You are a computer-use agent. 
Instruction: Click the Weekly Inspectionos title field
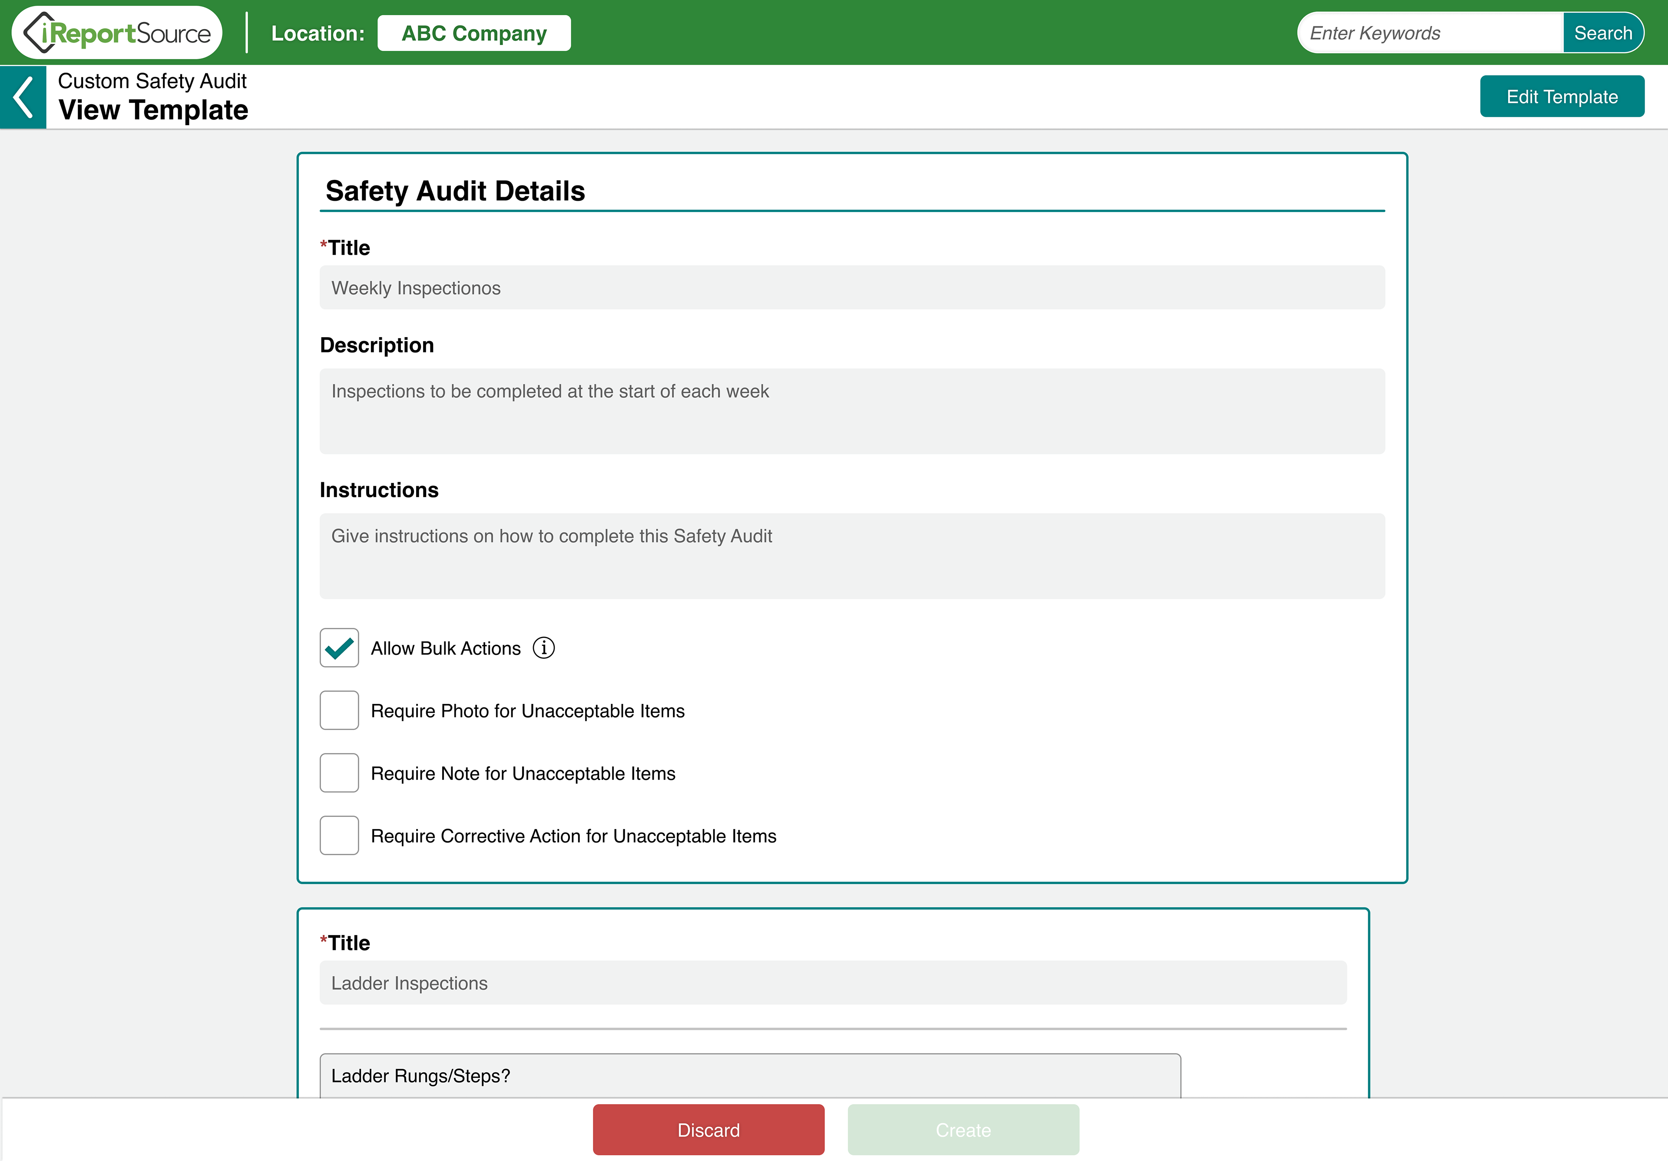pos(851,288)
